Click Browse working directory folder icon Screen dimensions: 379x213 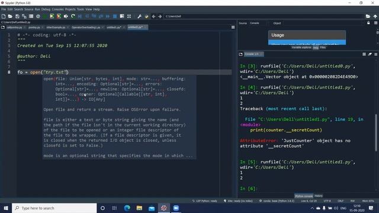tap(368, 16)
